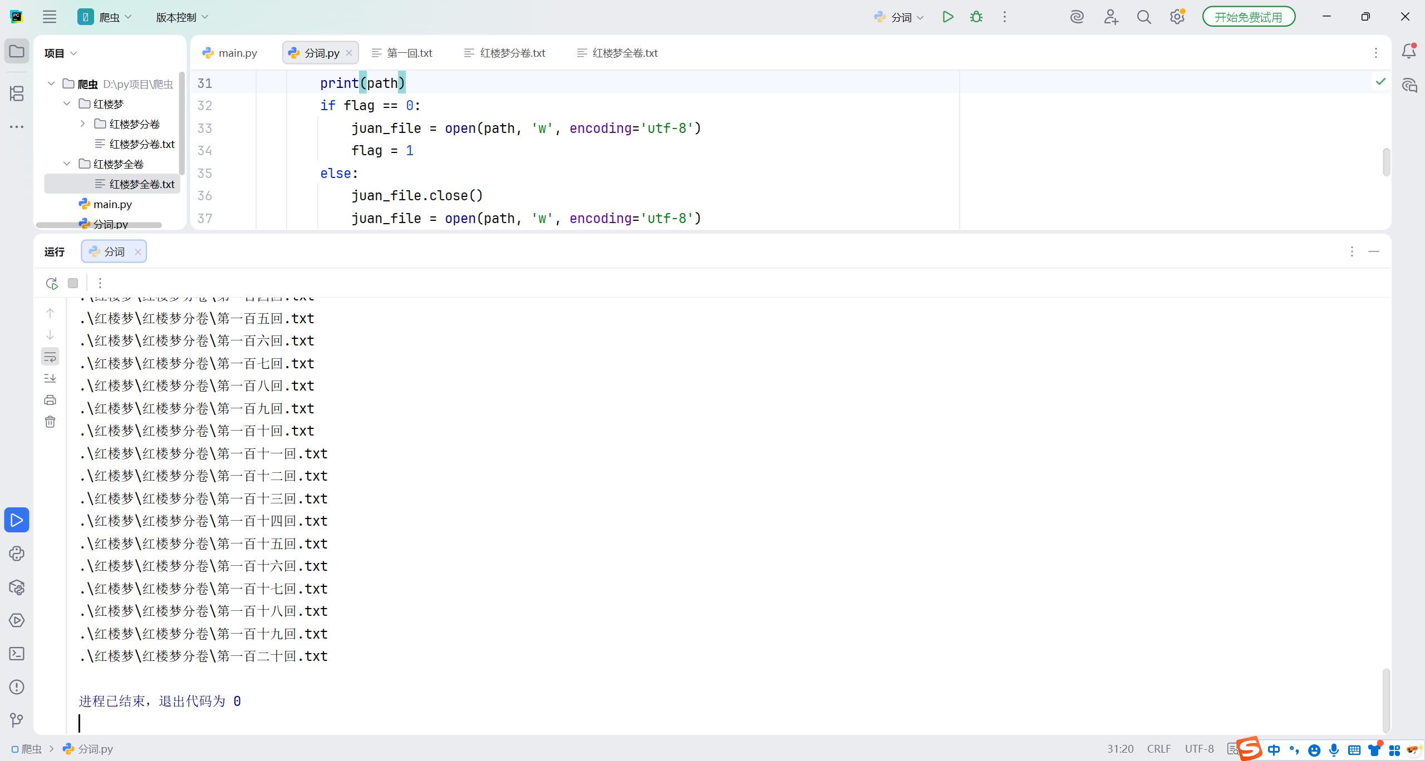Viewport: 1425px width, 761px height.
Task: Click the trash icon to clear run output
Action: pyautogui.click(x=50, y=422)
